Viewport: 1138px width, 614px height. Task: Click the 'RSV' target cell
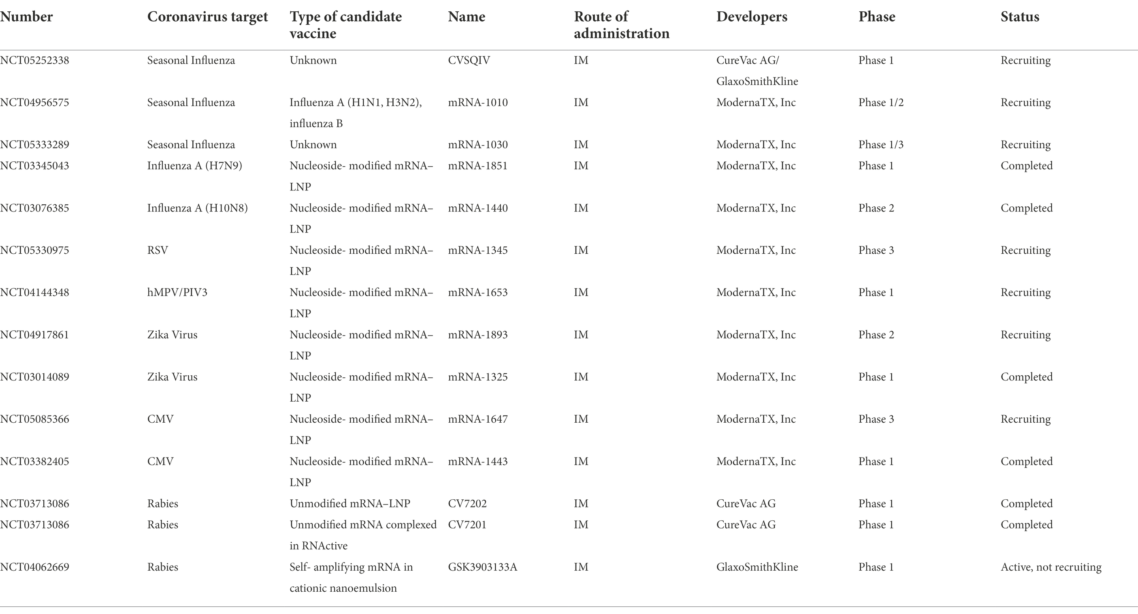click(x=157, y=250)
